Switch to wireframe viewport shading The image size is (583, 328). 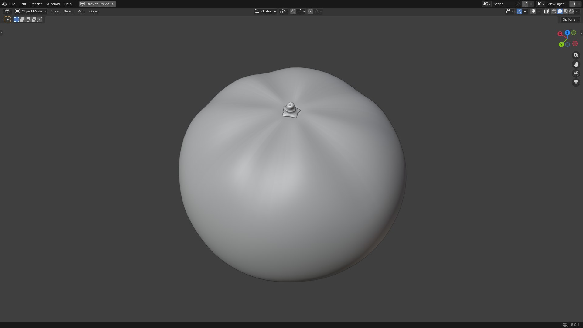click(554, 11)
